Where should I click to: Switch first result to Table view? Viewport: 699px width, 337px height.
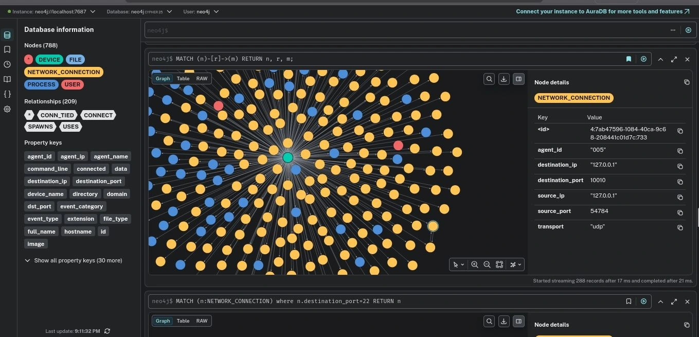pyautogui.click(x=183, y=79)
